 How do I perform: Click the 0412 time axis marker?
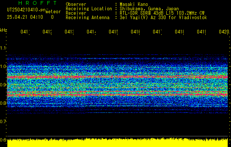coord(47,32)
